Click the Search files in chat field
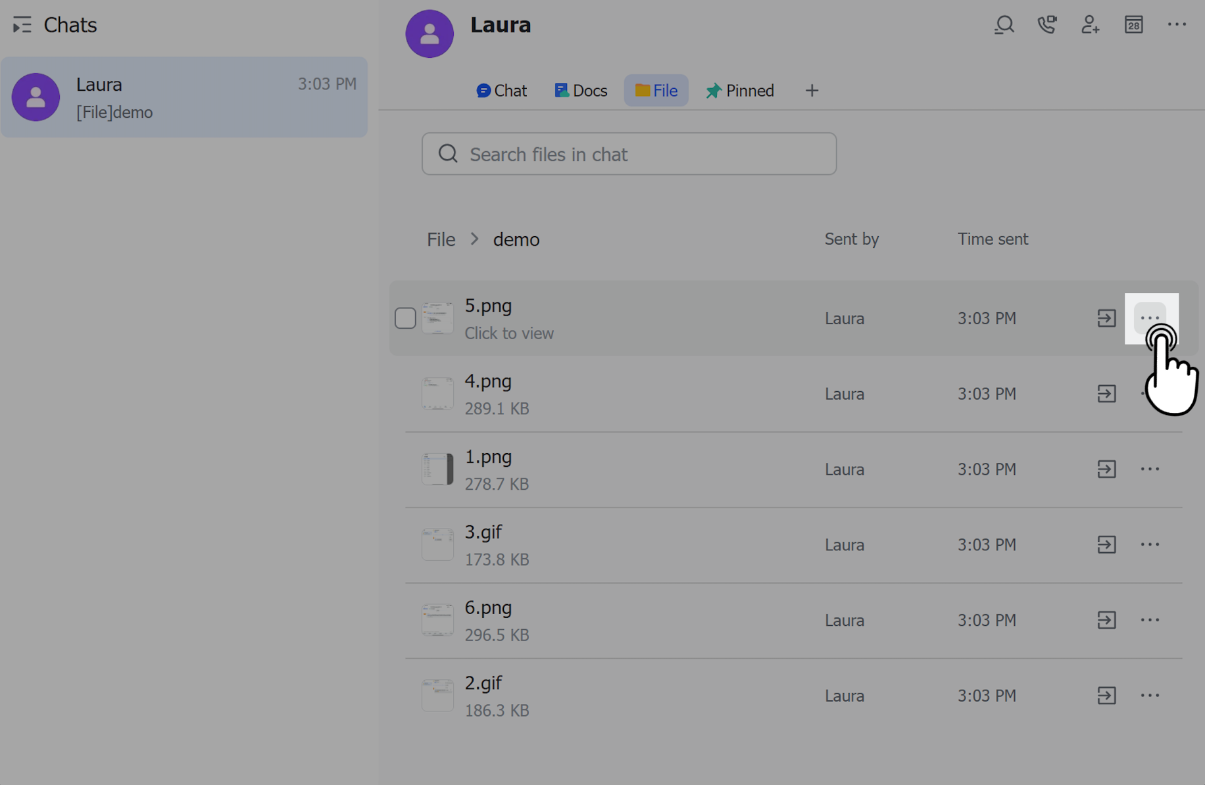Screen dimensions: 1205x785 pos(629,154)
